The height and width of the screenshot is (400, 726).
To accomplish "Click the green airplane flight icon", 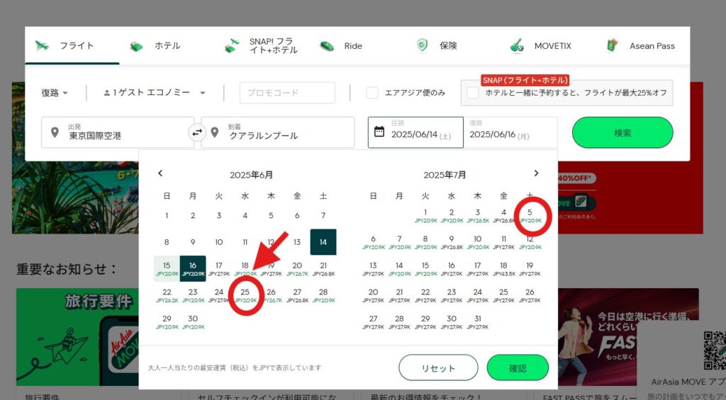I will click(x=42, y=46).
